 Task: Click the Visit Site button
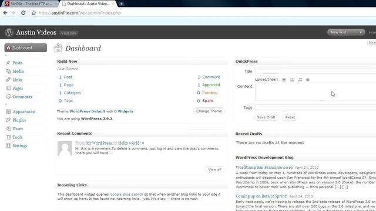pos(69,33)
